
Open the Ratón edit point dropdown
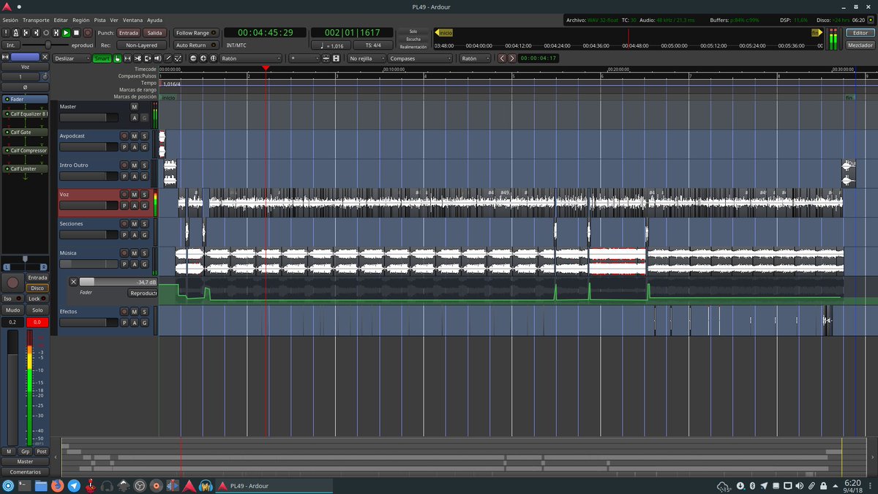(x=475, y=58)
